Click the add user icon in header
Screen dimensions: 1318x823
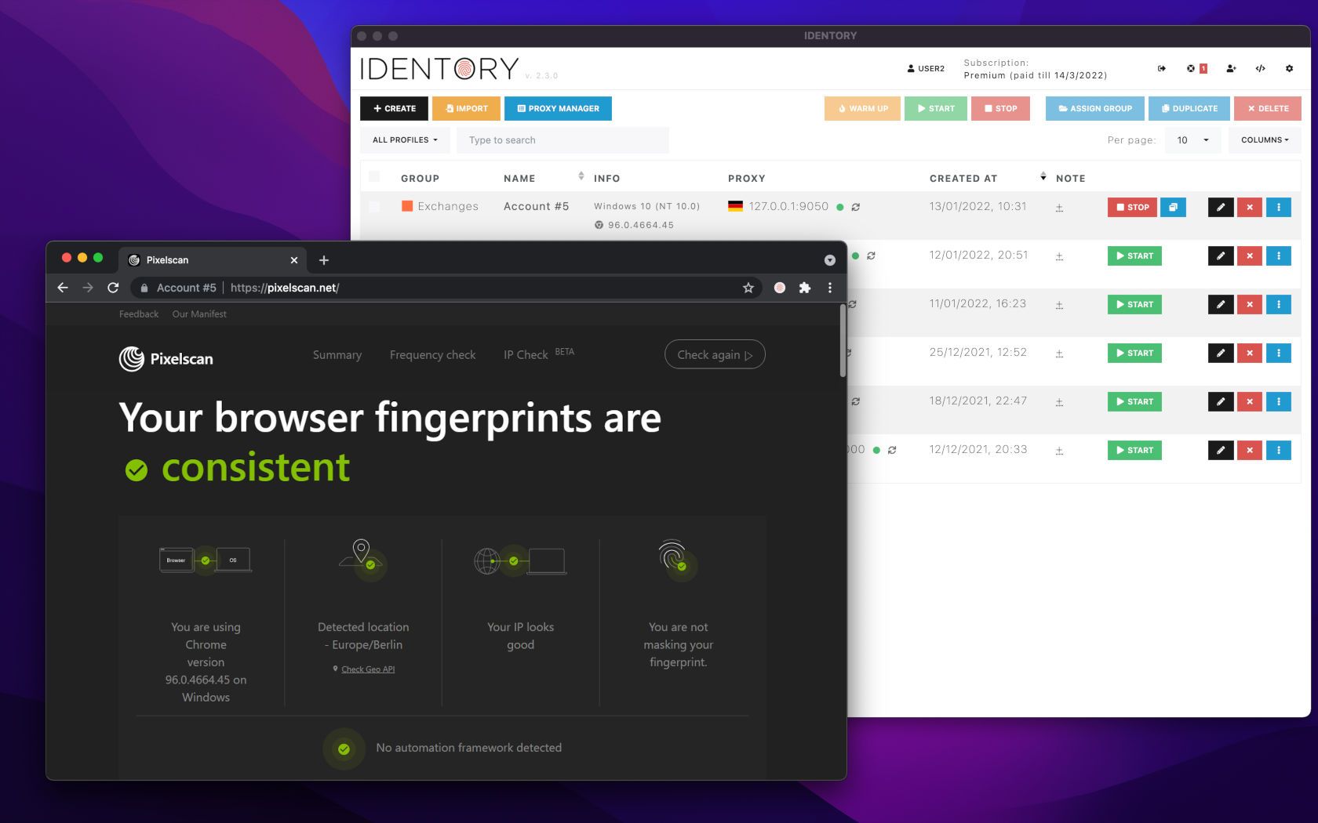click(x=1231, y=69)
